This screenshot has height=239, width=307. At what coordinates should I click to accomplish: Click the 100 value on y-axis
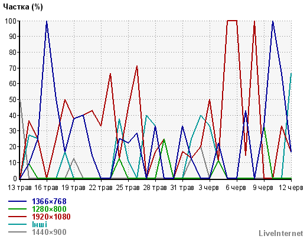11,21
